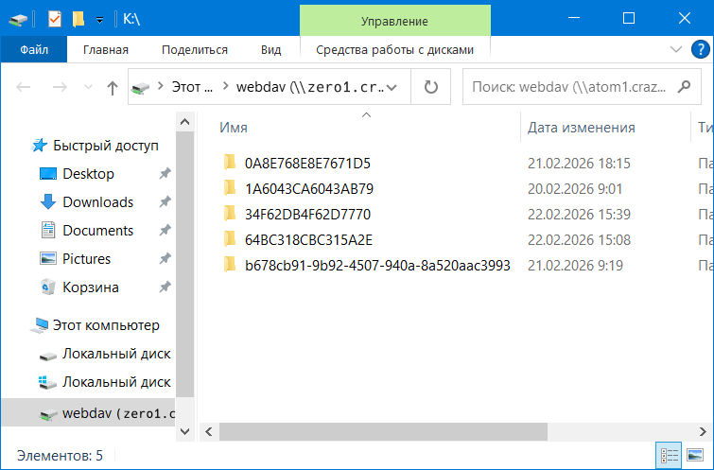
Task: Refresh the current folder view
Action: 431,87
